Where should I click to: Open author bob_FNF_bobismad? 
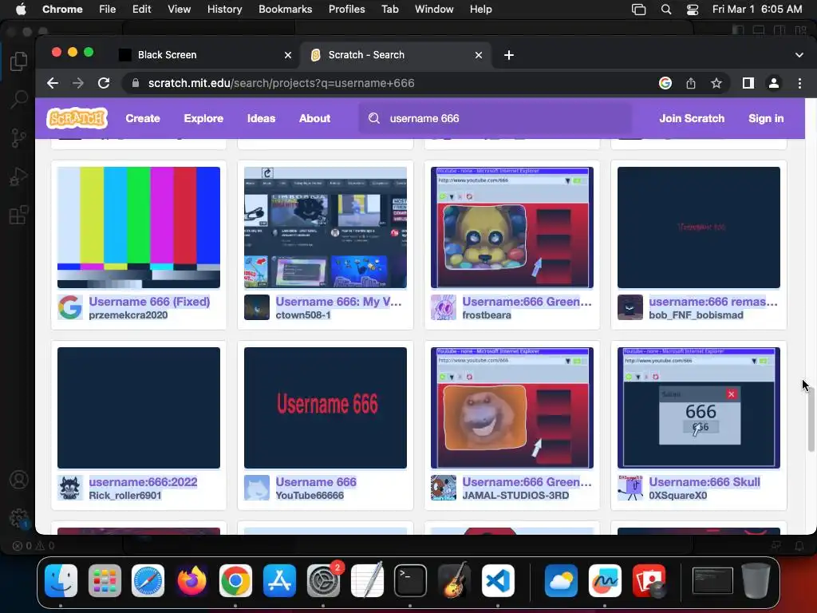696,314
